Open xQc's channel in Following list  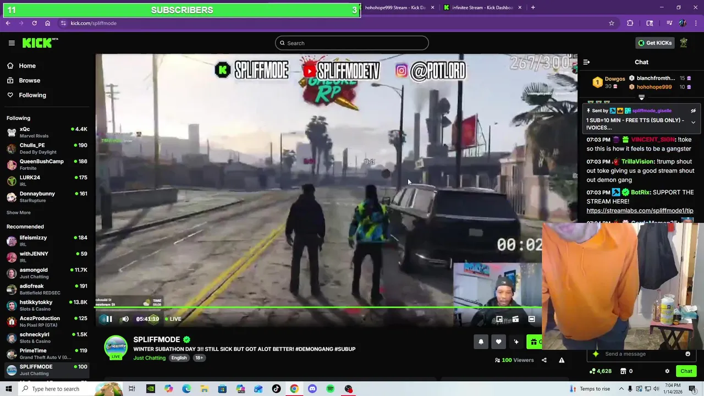pyautogui.click(x=47, y=133)
